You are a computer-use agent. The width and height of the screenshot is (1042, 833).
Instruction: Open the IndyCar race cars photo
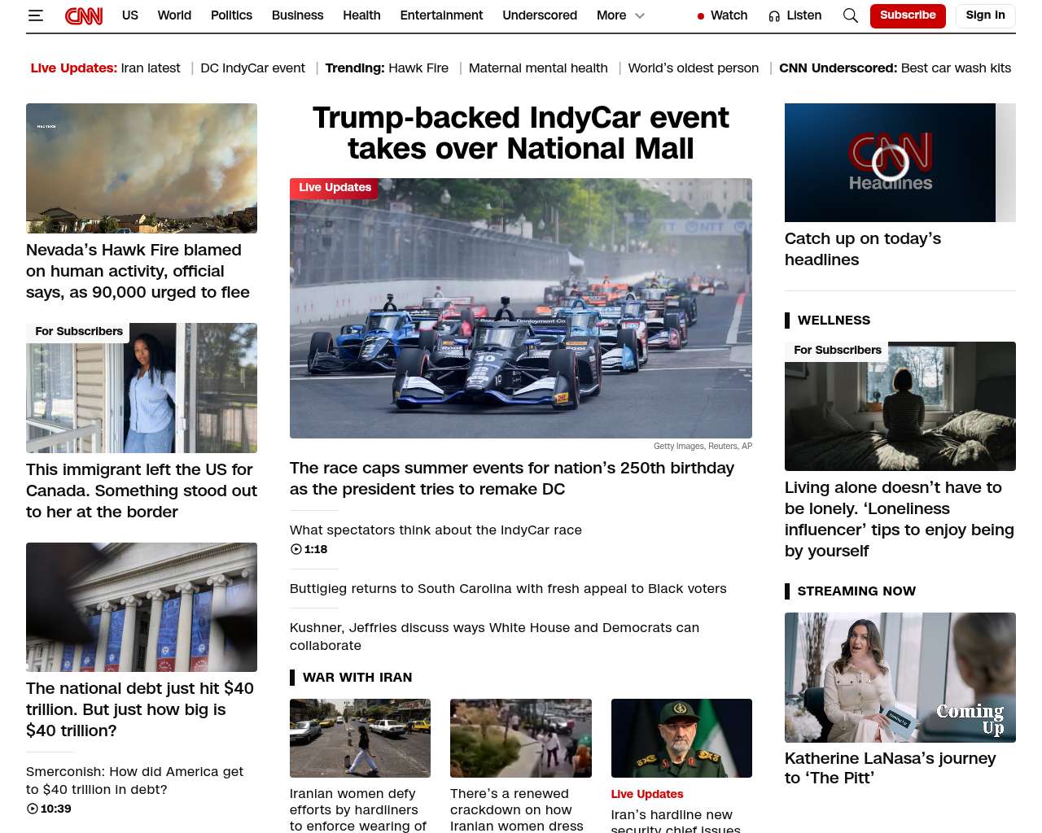521,308
